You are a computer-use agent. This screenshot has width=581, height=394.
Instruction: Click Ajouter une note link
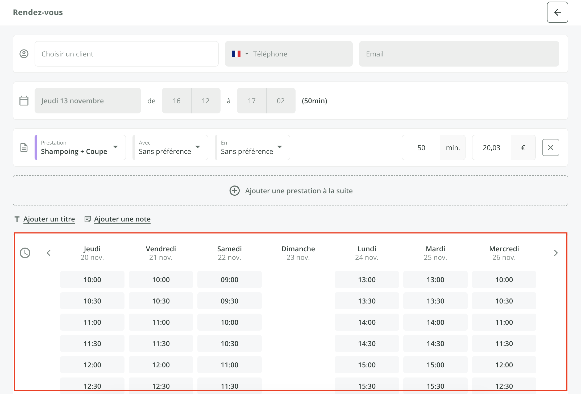[122, 219]
